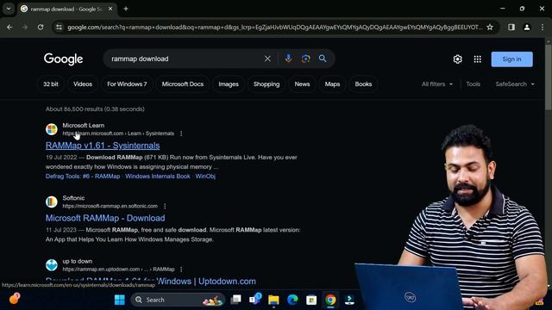Select the 32 bit filter chip
552x310 pixels.
(x=51, y=84)
